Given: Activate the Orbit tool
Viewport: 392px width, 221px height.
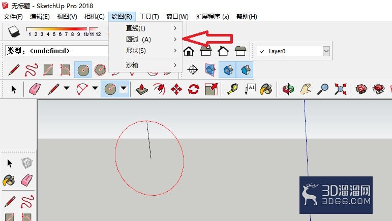Looking at the screenshot, I should pyautogui.click(x=288, y=89).
